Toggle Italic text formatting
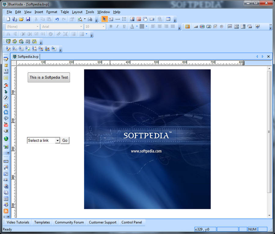Screen dimensions: 275x234 pyautogui.click(x=117, y=27)
